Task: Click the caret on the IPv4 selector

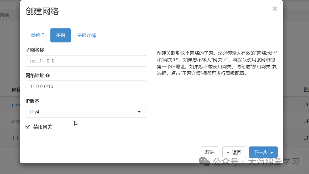Action: (x=139, y=112)
